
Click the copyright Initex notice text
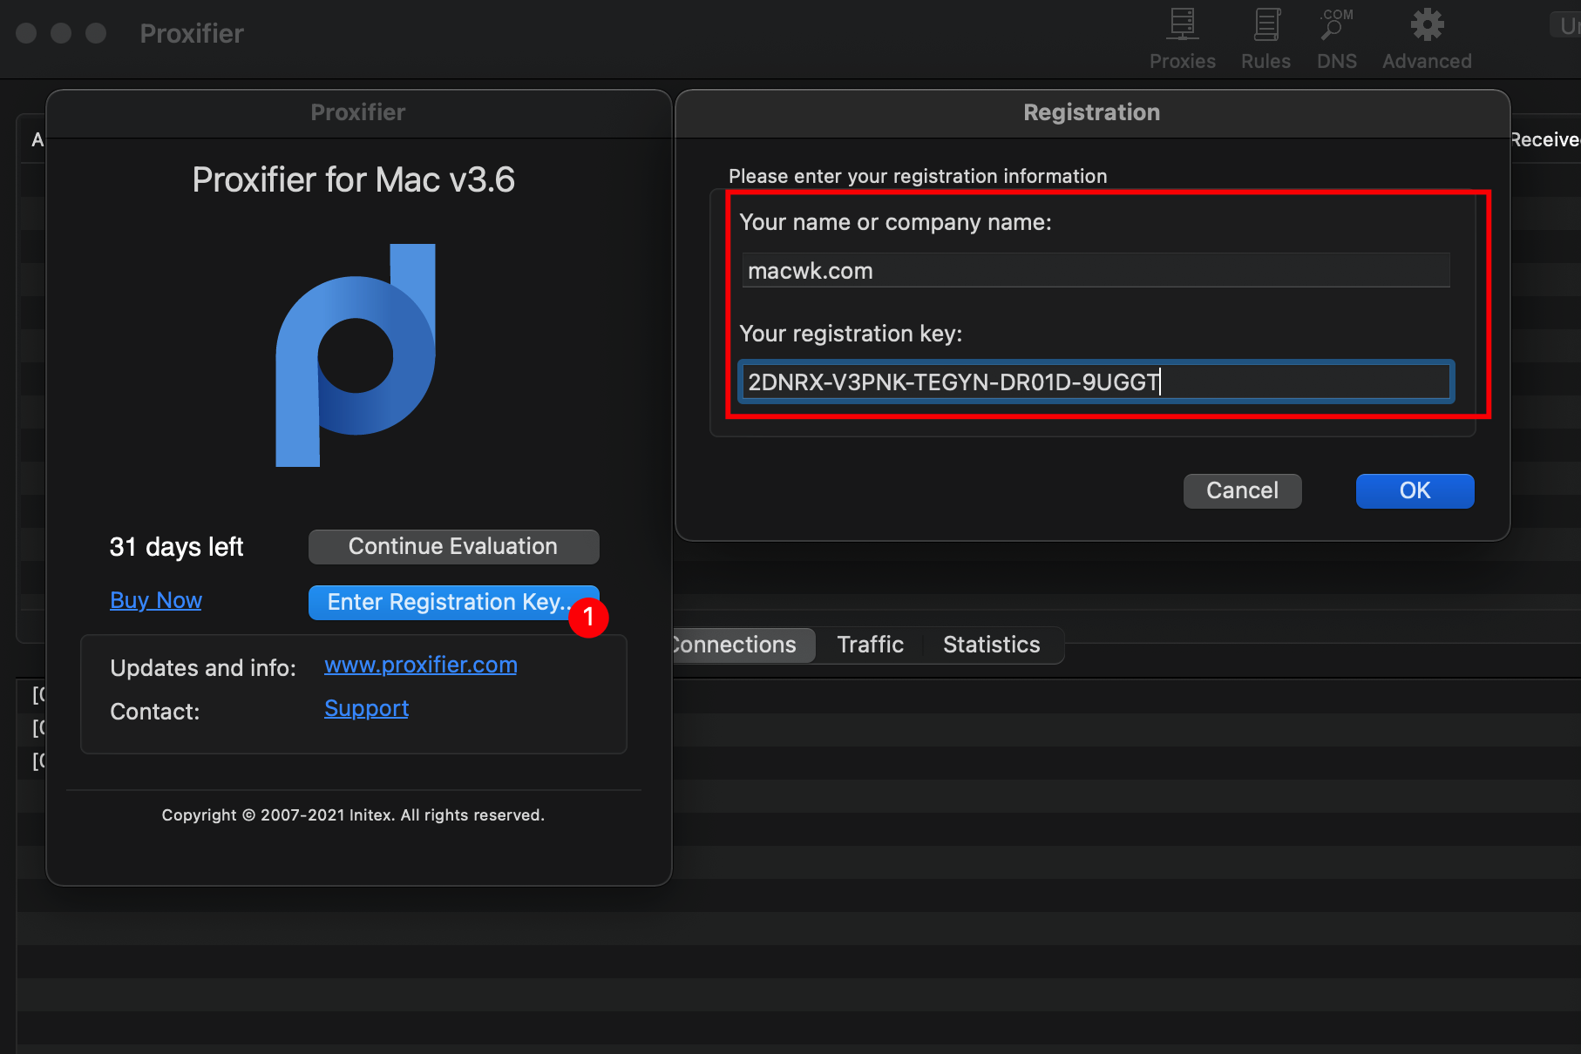tap(353, 815)
